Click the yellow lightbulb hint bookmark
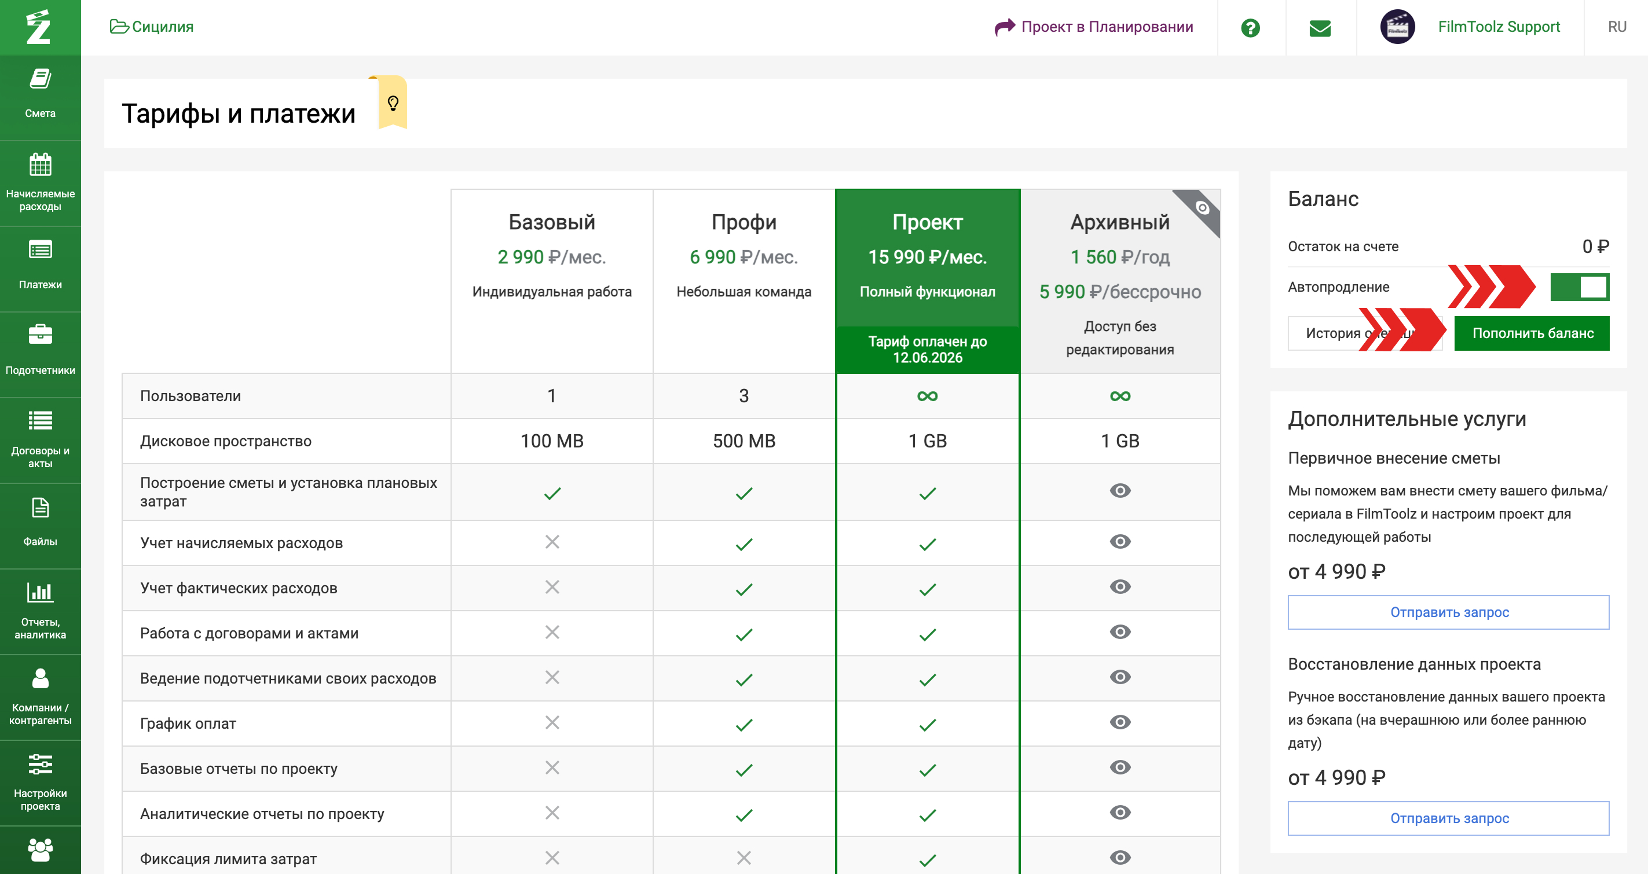Screen dimensions: 1648x874 pos(393,103)
